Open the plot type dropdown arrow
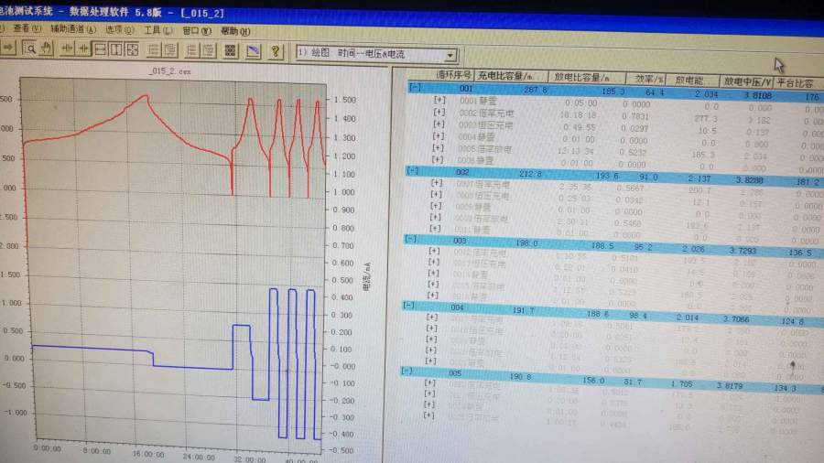The height and width of the screenshot is (463, 824). point(450,55)
